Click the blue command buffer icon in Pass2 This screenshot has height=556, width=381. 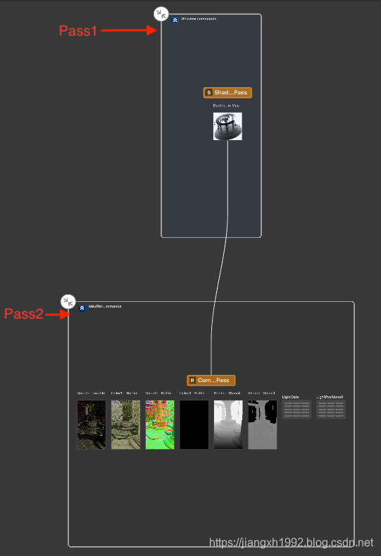(x=82, y=308)
